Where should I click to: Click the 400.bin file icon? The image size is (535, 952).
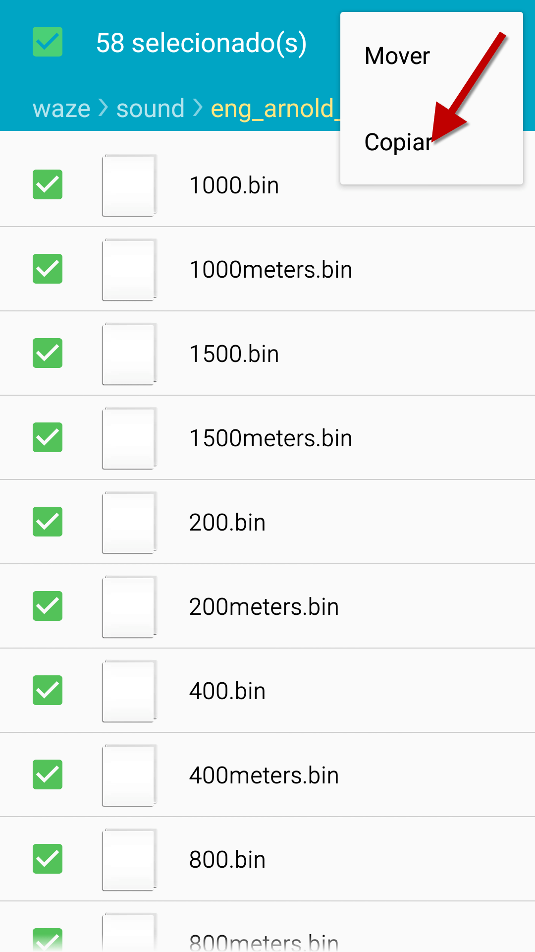[x=129, y=691]
